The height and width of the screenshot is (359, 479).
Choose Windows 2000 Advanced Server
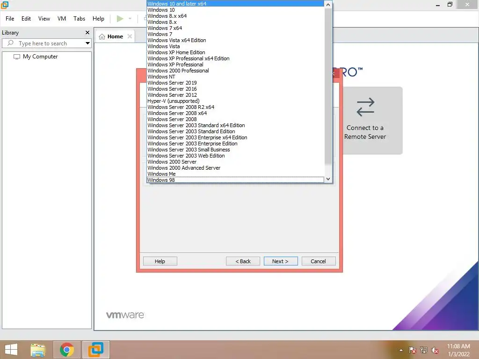pos(235,168)
